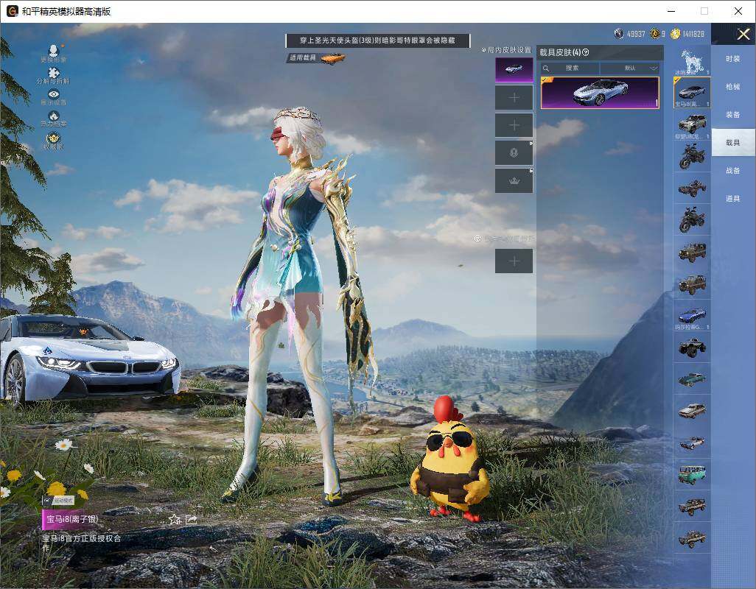Viewport: 756px width, 589px height.
Task: Click the yellow coin currency icon
Action: (675, 34)
